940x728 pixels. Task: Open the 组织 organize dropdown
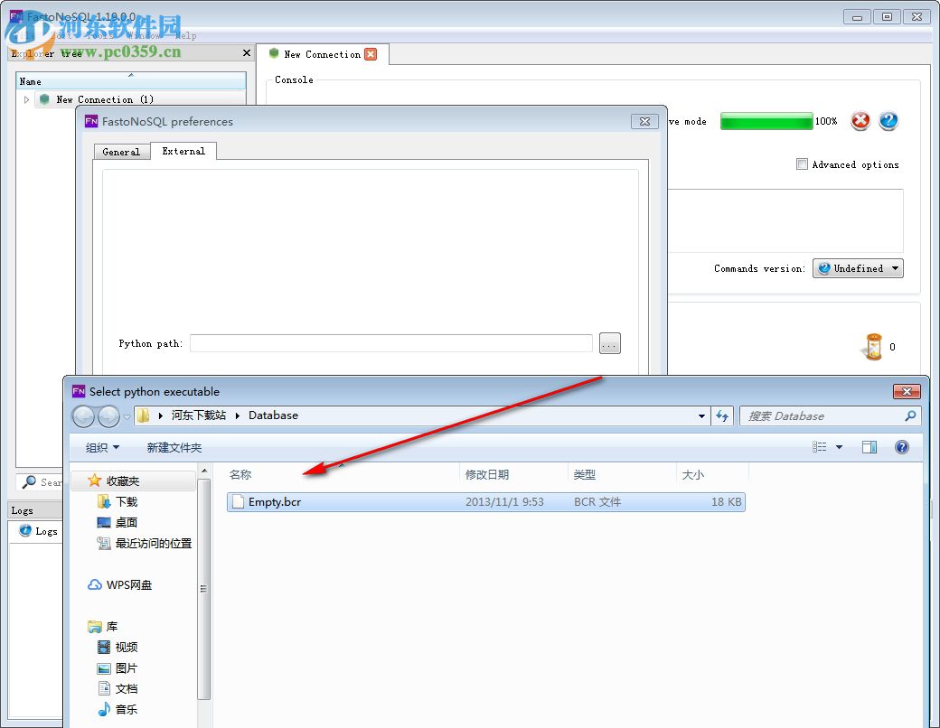click(102, 448)
